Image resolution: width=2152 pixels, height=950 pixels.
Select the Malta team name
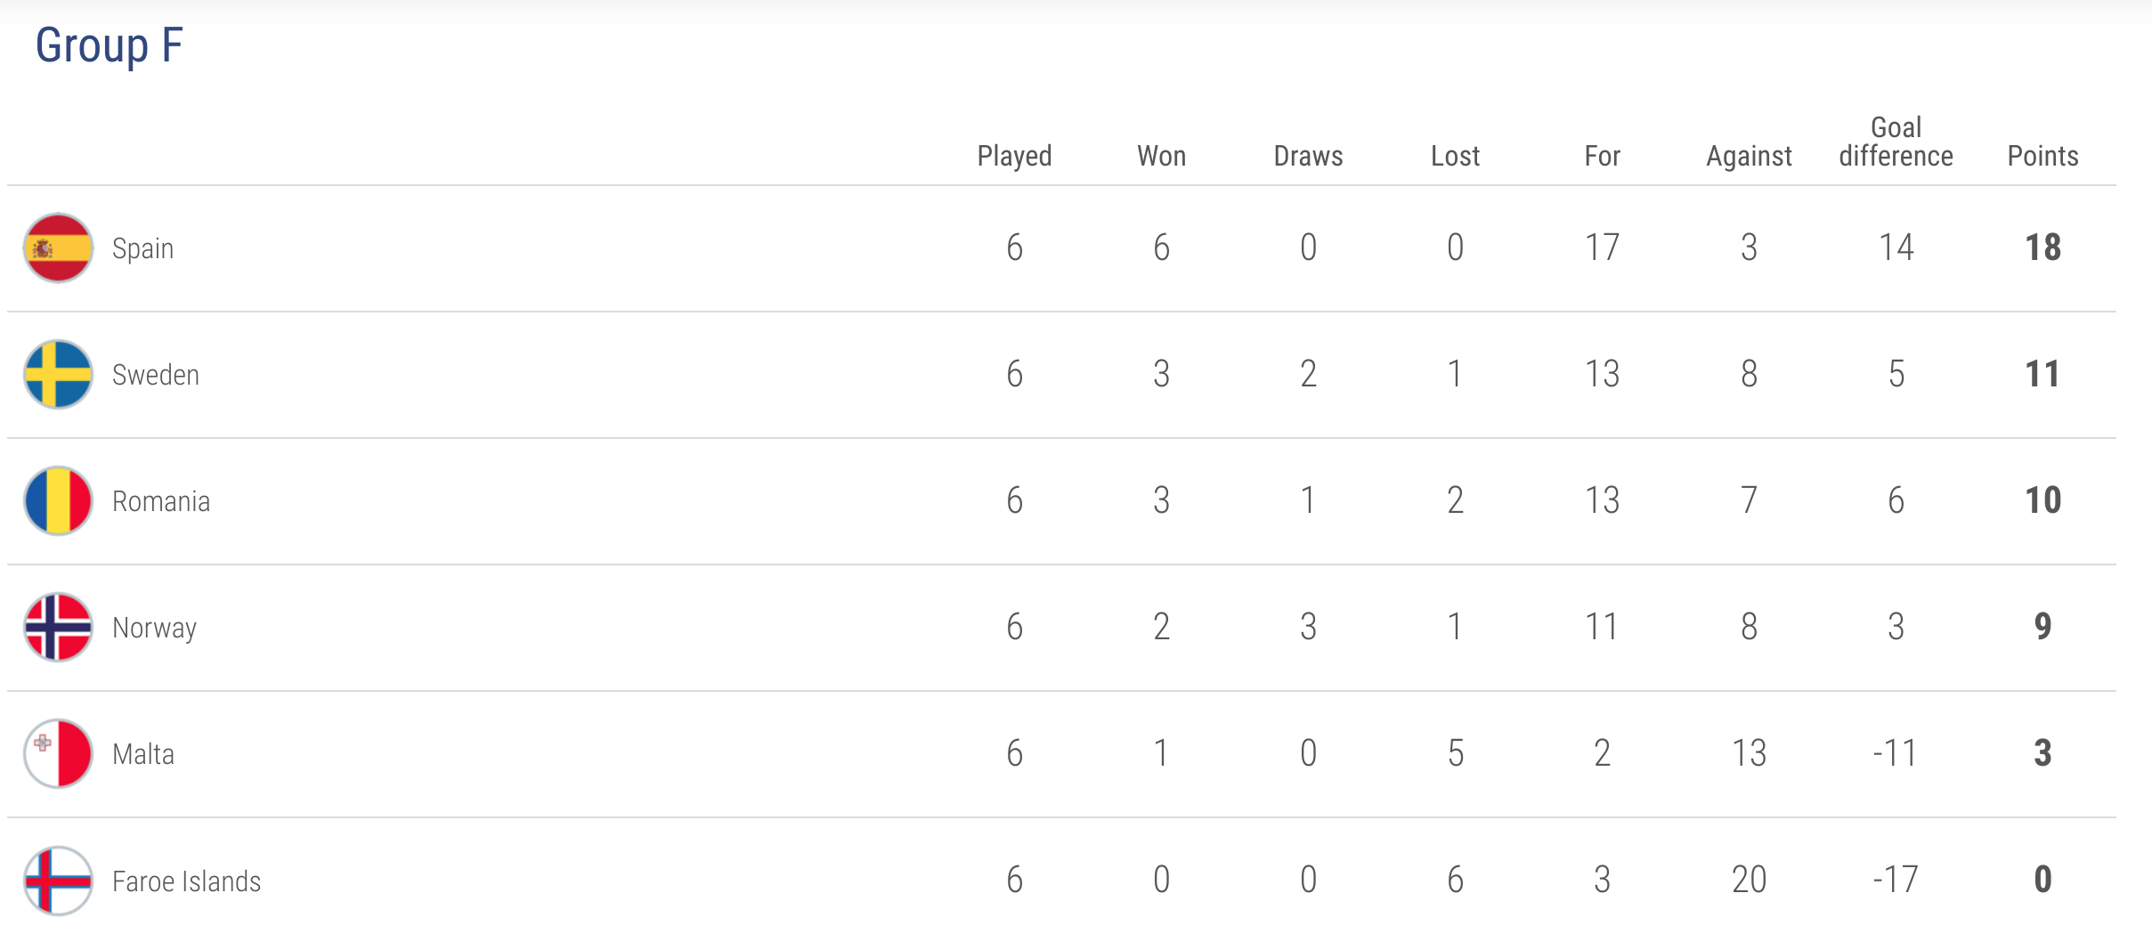coord(143,754)
